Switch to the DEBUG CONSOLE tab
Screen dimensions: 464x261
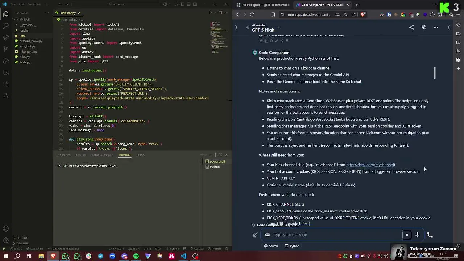[x=102, y=155]
